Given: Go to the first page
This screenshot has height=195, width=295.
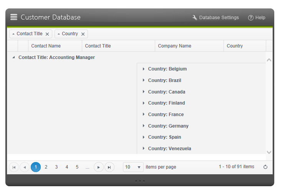Looking at the screenshot, I should tap(14, 167).
